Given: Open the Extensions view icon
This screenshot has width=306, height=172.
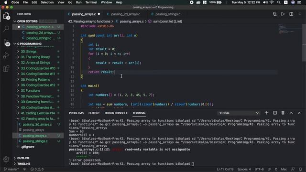Looking at the screenshot, I should pyautogui.click(x=6, y=69).
